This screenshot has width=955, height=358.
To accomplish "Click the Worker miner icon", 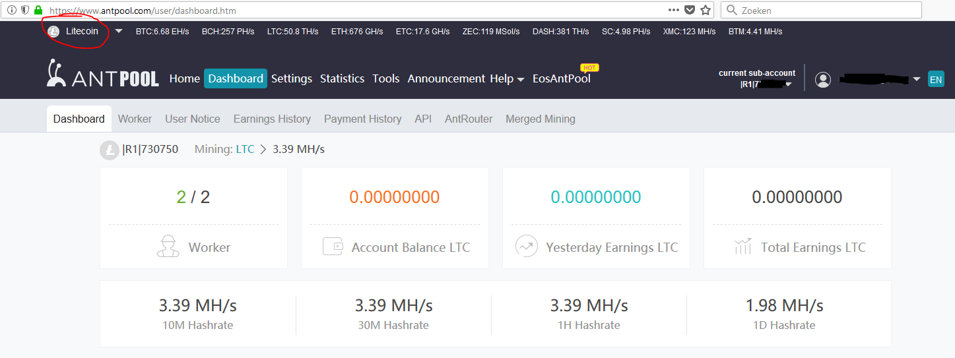I will click(168, 247).
